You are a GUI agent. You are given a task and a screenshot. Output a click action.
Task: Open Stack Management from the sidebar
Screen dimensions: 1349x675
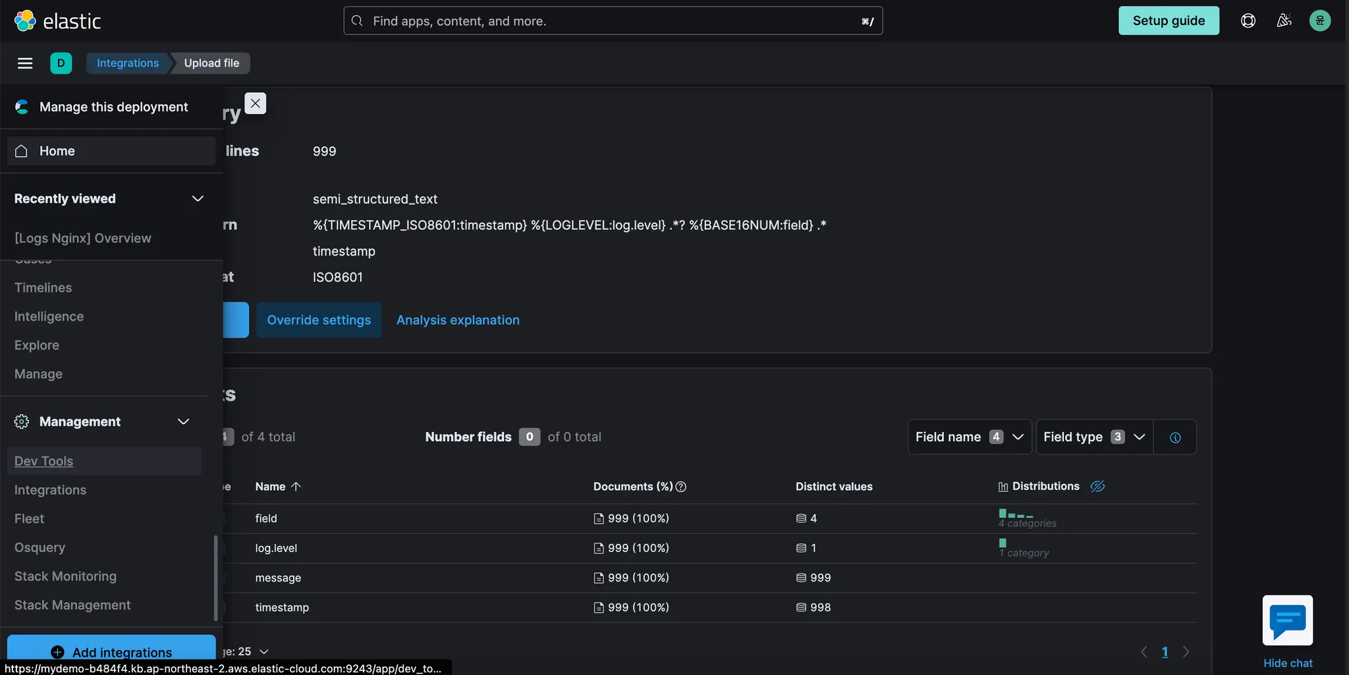coord(72,605)
